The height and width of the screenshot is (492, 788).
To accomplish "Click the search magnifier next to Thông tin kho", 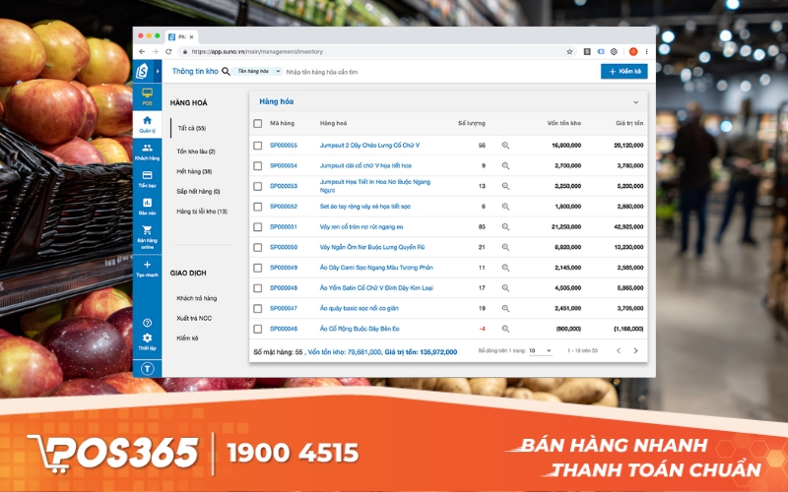I will click(227, 71).
